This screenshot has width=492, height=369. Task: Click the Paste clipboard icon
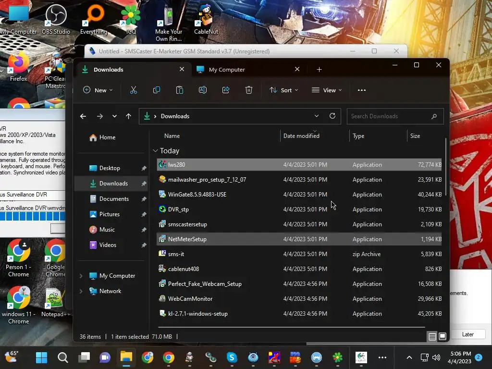coord(180,90)
